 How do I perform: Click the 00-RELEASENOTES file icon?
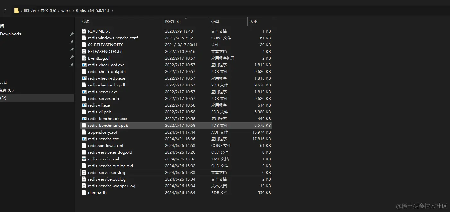click(84, 45)
